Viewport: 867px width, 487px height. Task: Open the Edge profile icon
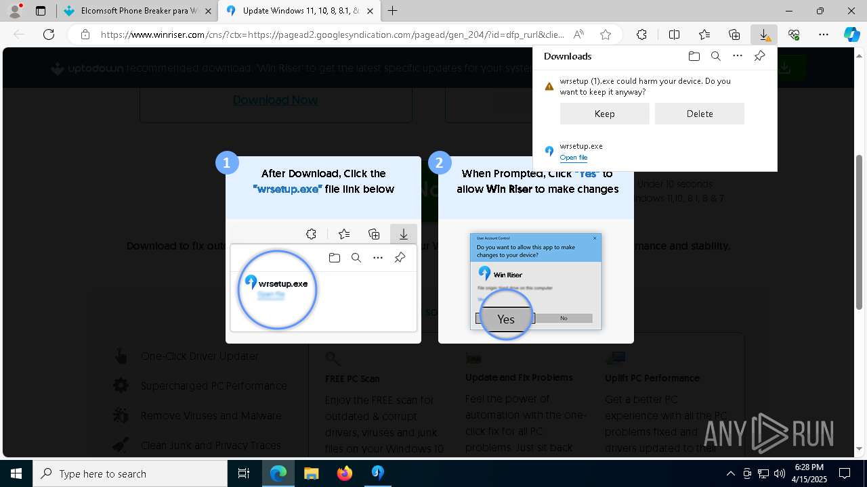tap(15, 11)
